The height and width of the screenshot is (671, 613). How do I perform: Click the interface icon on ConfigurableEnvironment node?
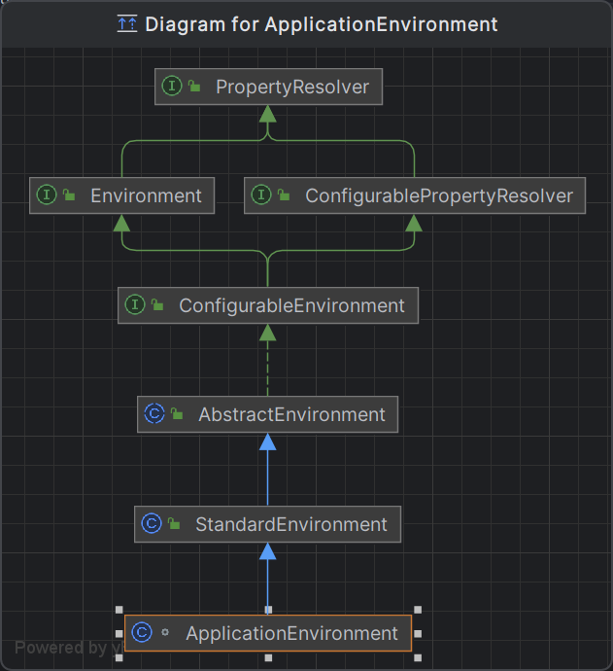135,305
